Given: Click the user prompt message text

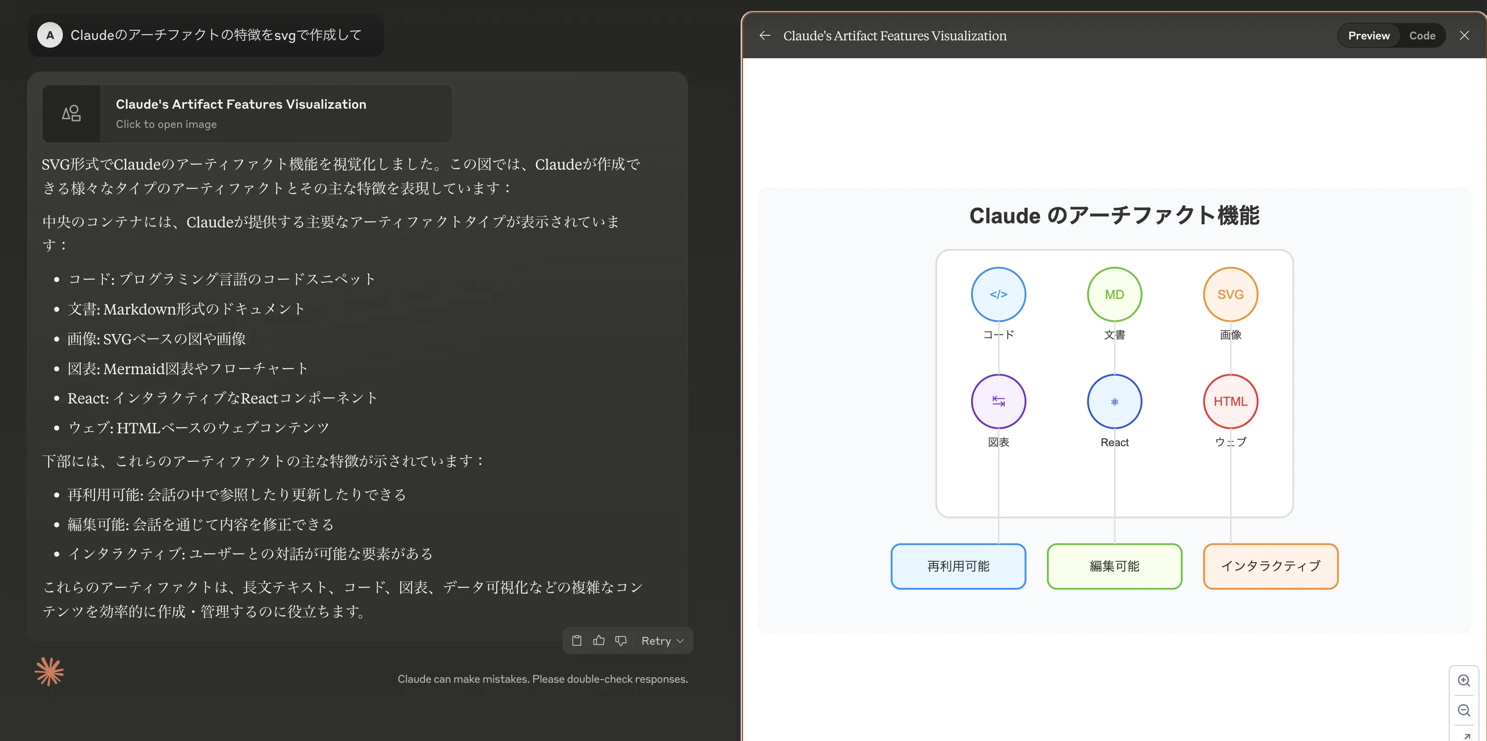Looking at the screenshot, I should point(216,35).
